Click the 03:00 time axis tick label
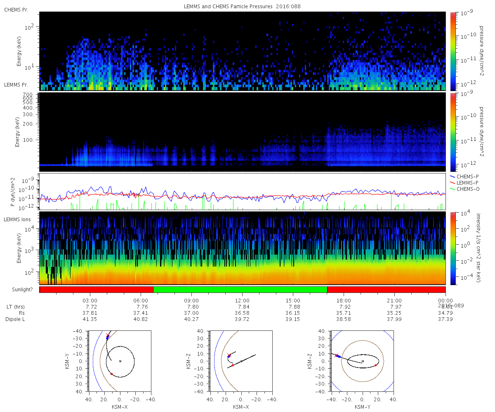 (90, 301)
